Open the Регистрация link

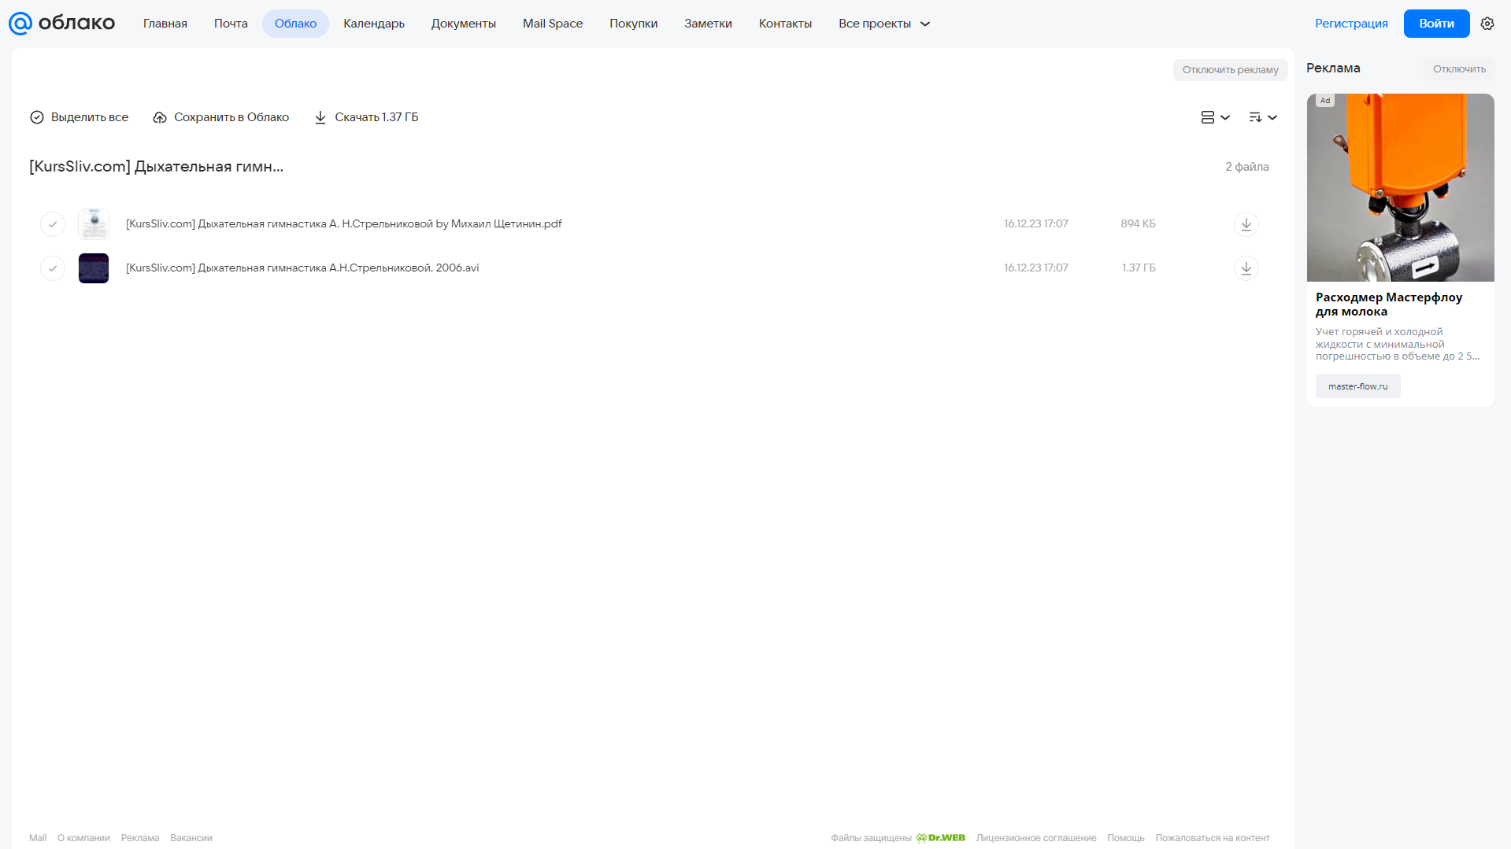[1351, 24]
